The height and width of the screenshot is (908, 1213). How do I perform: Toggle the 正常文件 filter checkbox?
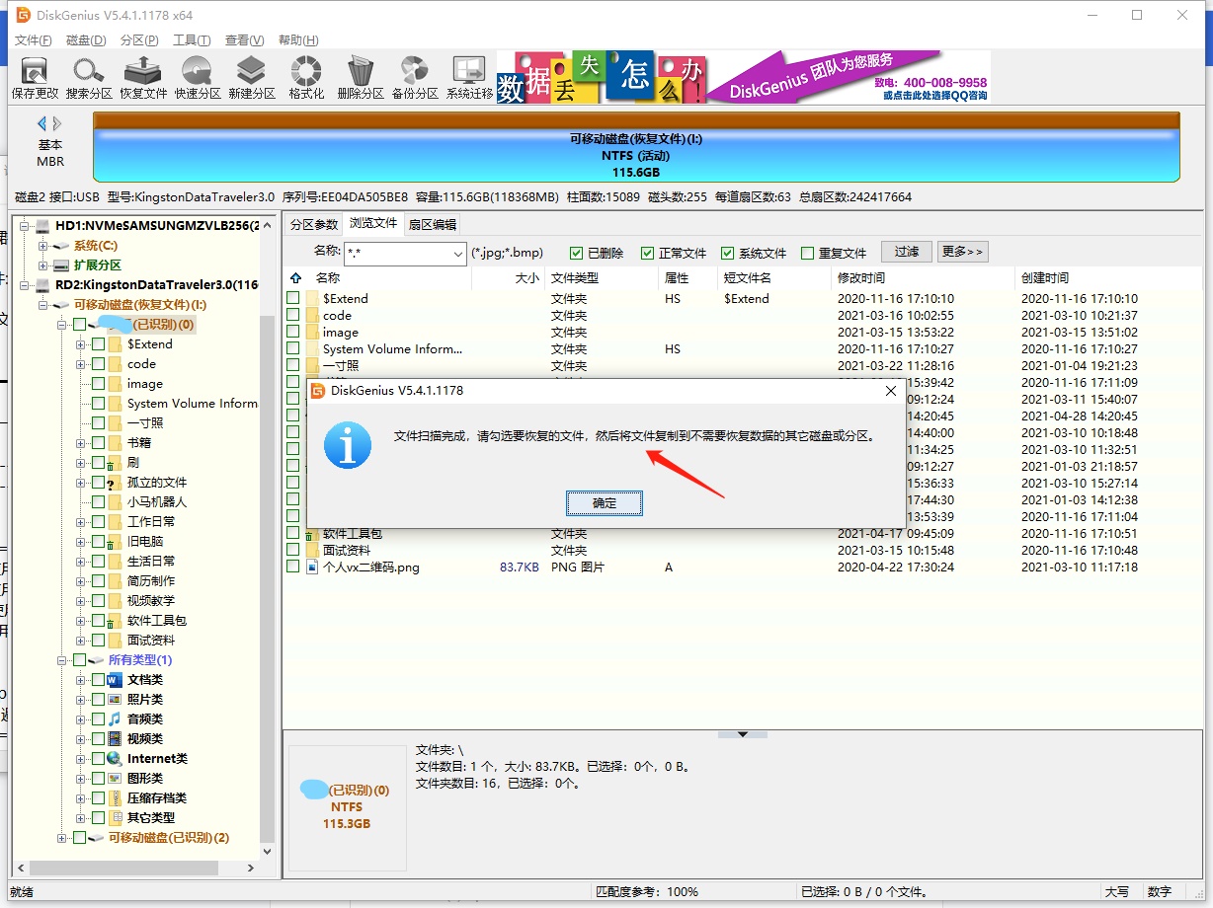pos(648,253)
